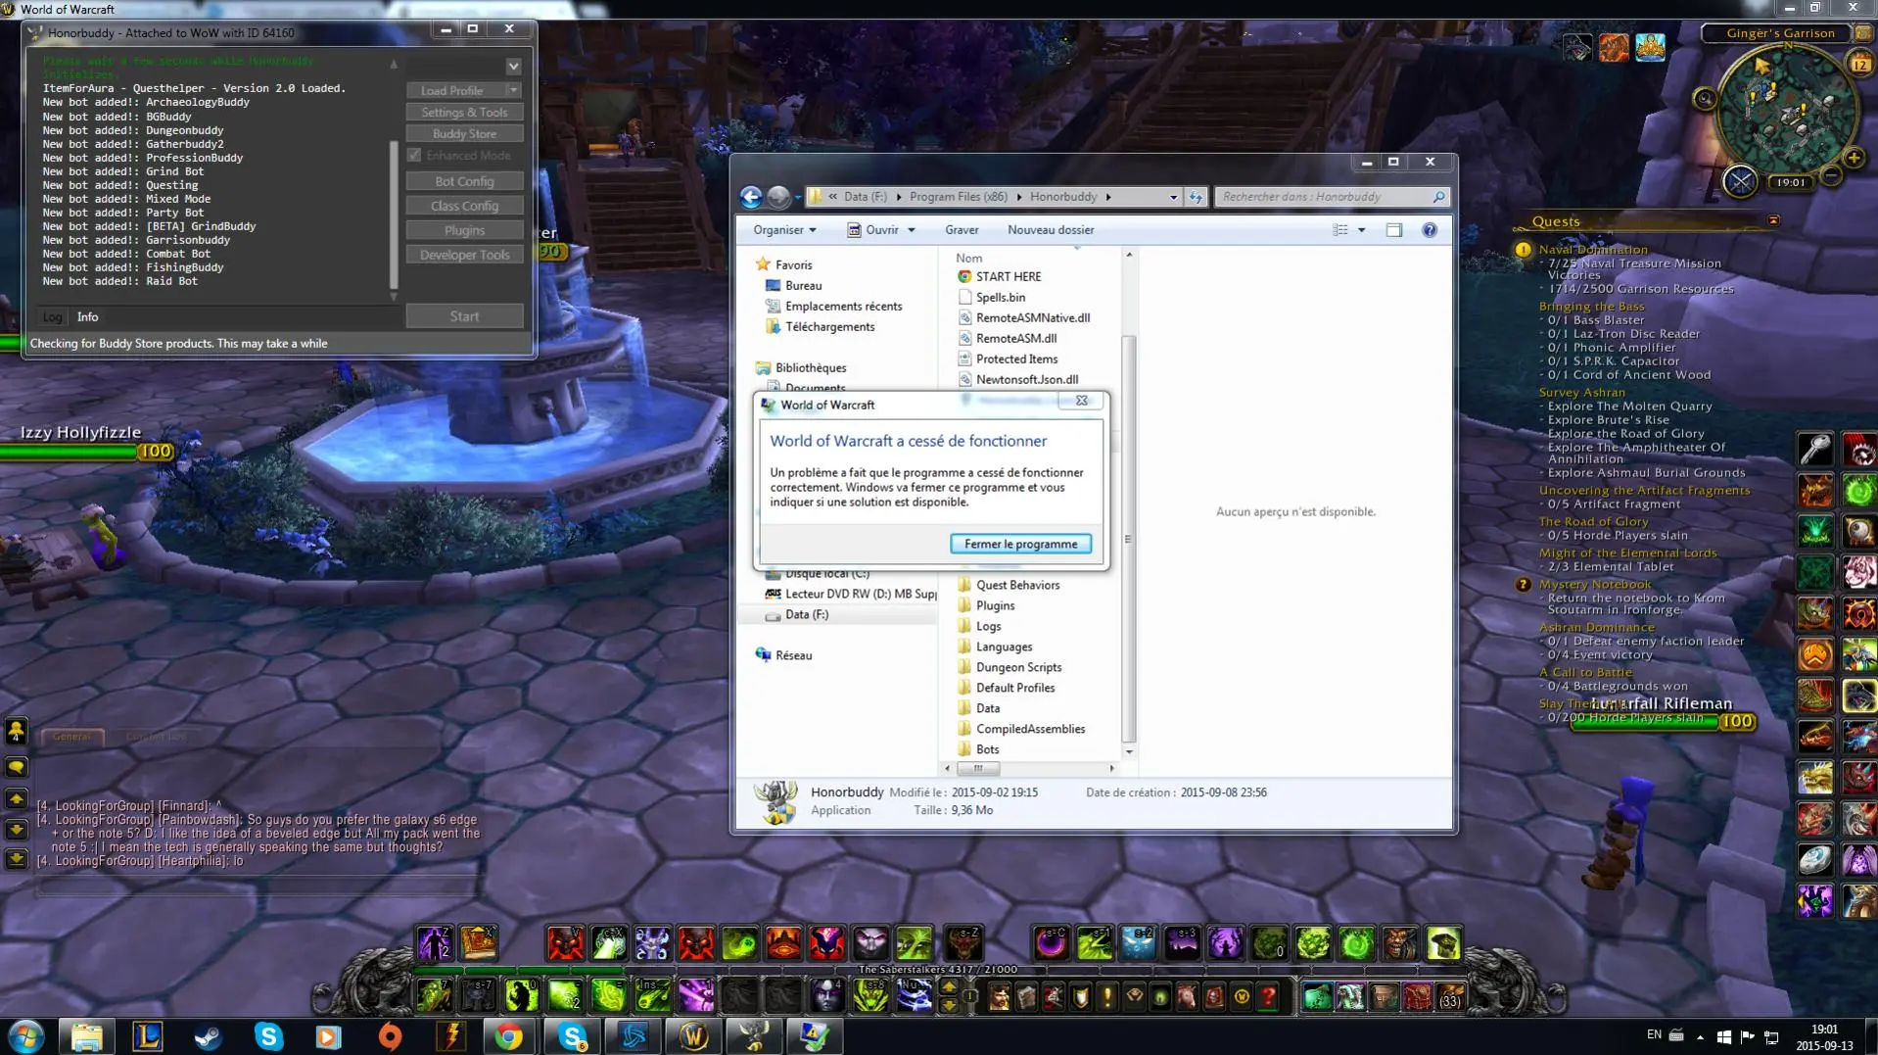Collapse the Quests tracker with minimize button
Screen dimensions: 1878x1055
point(1773,220)
